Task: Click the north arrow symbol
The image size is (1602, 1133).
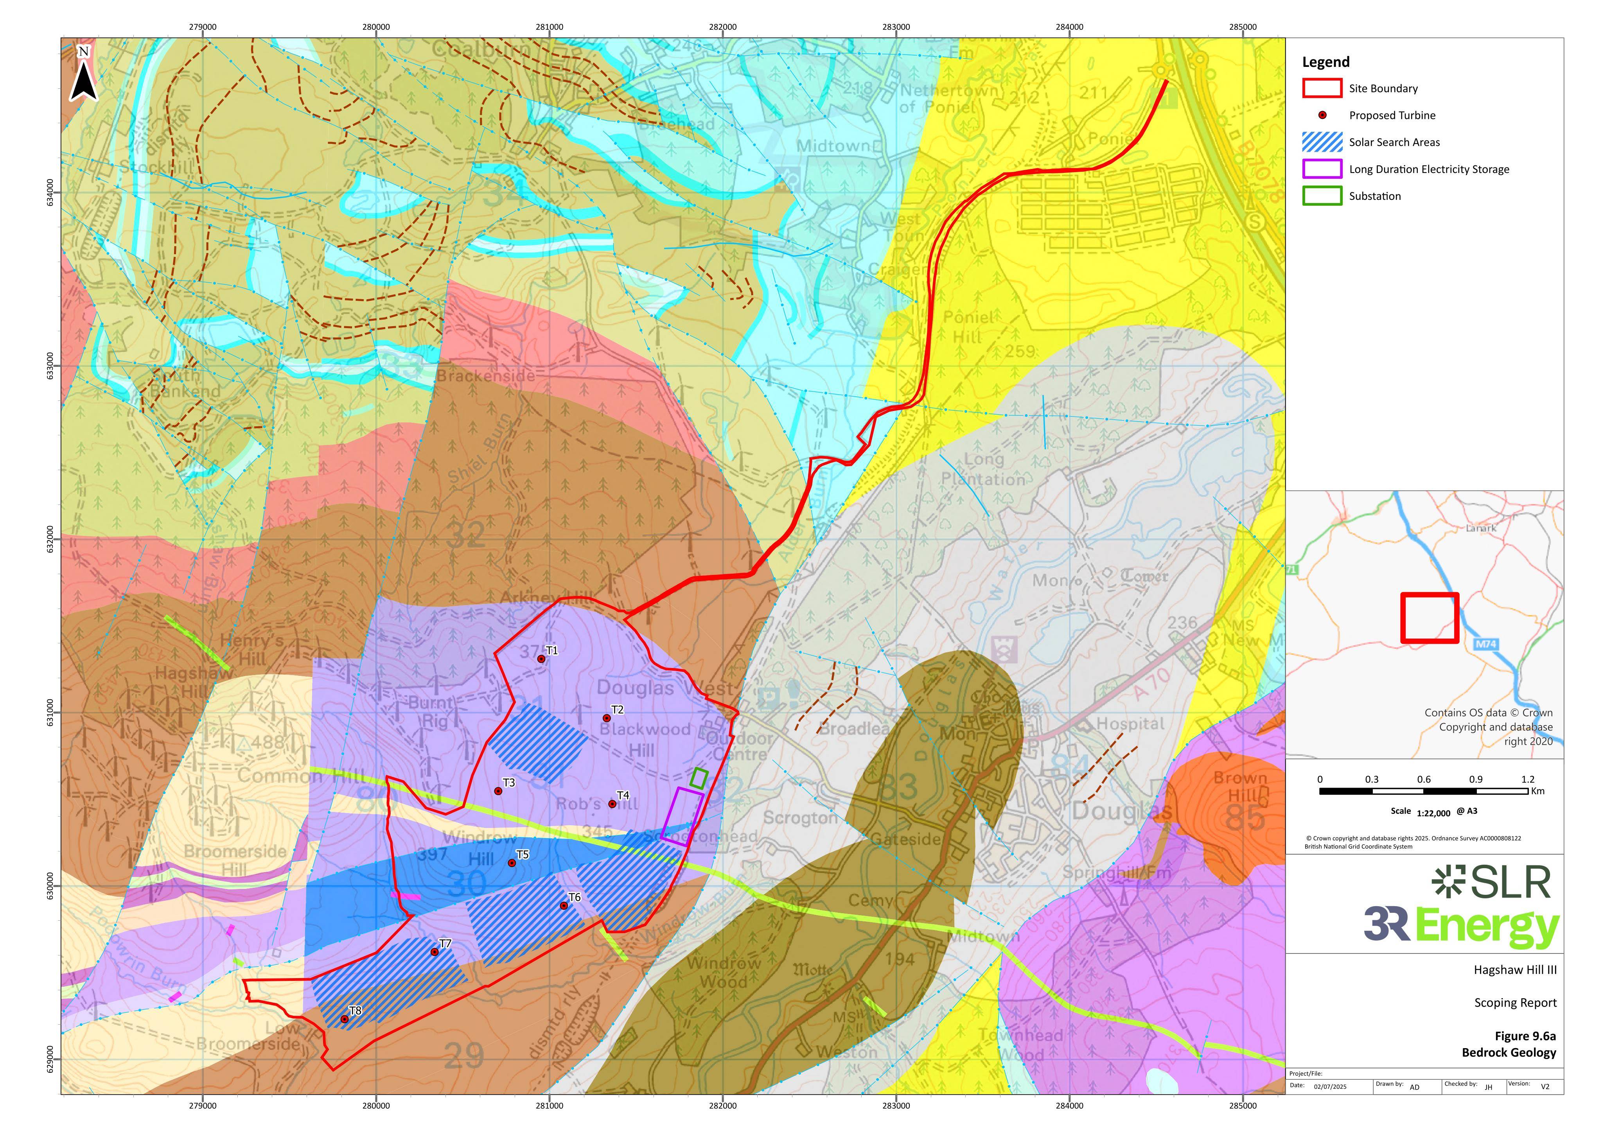Action: (x=84, y=74)
